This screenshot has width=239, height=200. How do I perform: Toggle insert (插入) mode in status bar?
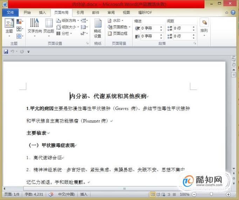[x=84, y=194]
